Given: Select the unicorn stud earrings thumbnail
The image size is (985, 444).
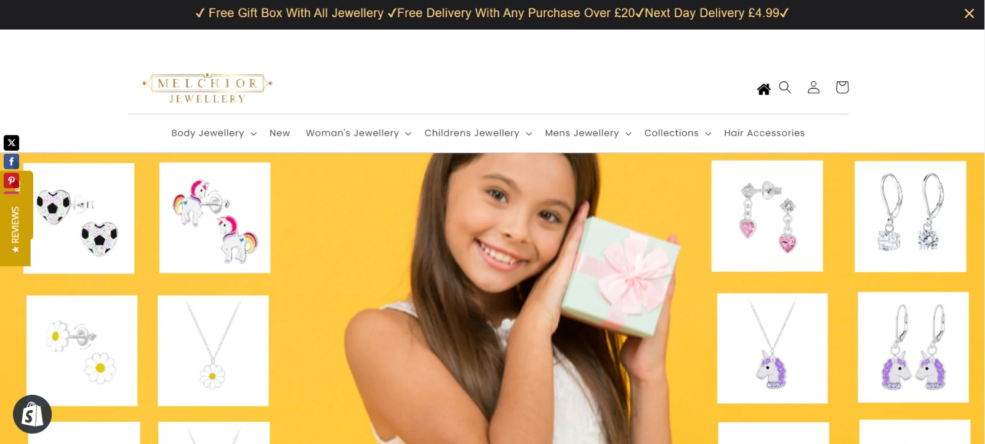Looking at the screenshot, I should tap(215, 218).
